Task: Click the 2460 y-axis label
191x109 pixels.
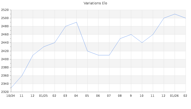Action: pyautogui.click(x=5, y=35)
